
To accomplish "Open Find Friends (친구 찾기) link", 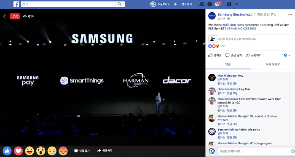I will coord(186,4).
